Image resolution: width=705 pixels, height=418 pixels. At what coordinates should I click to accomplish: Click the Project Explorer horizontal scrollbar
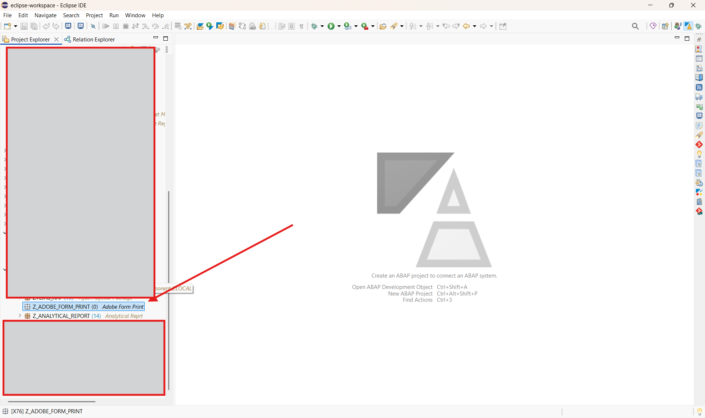tap(51, 401)
